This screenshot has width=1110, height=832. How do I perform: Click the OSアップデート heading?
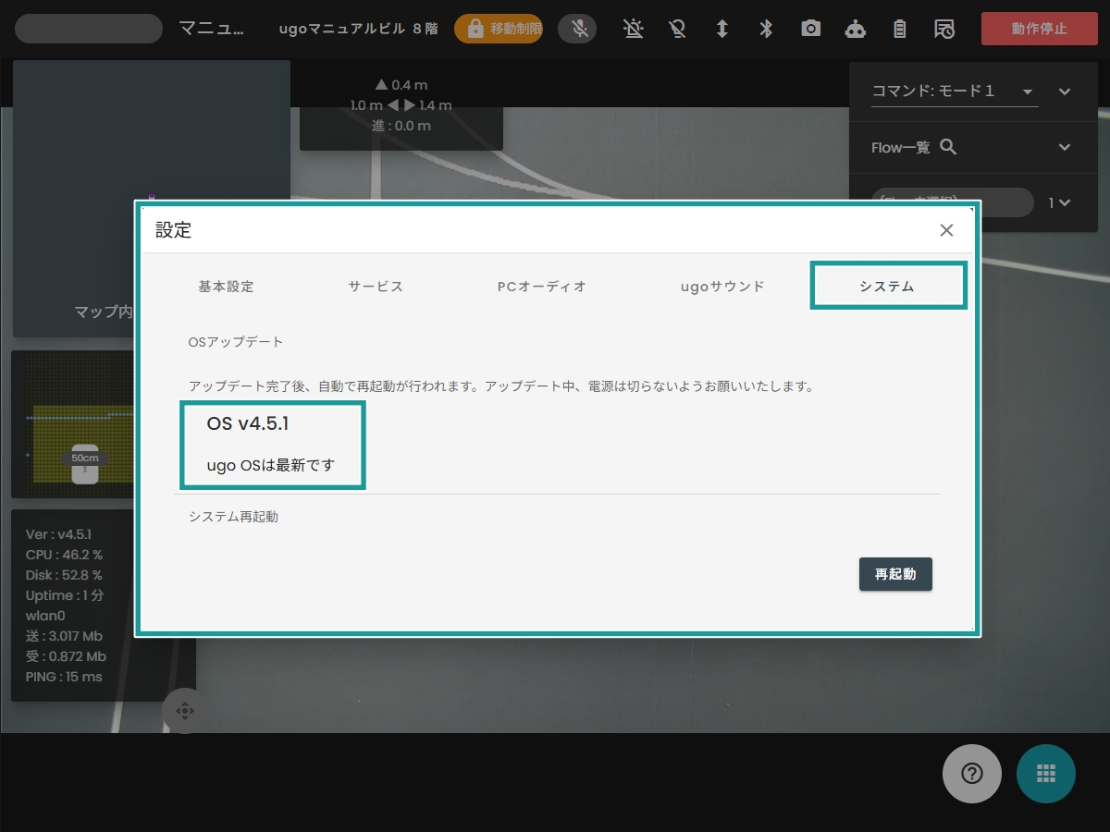coord(236,342)
